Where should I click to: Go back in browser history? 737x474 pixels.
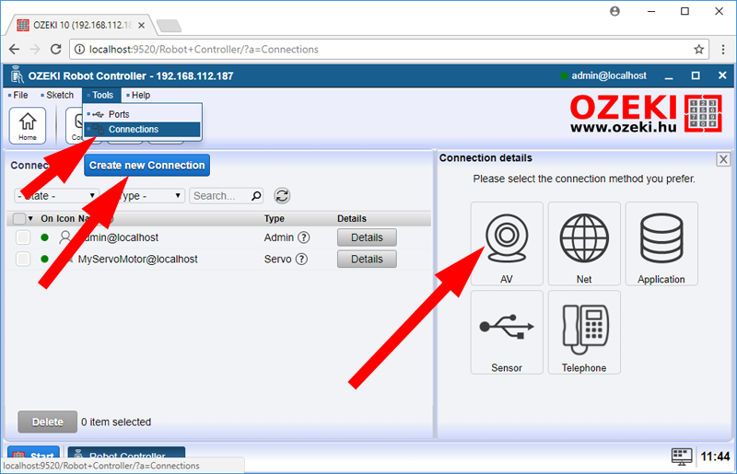15,49
